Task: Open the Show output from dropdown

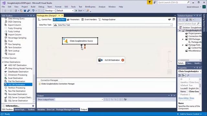Action: pos(79,100)
